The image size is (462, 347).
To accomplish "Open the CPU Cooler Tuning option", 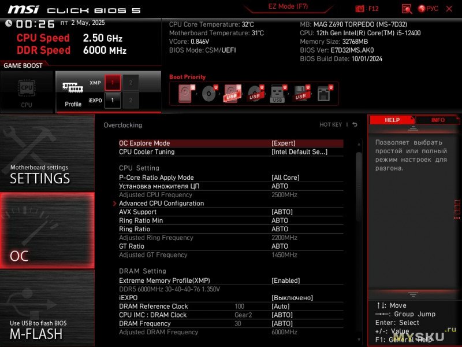I will pyautogui.click(x=231, y=152).
